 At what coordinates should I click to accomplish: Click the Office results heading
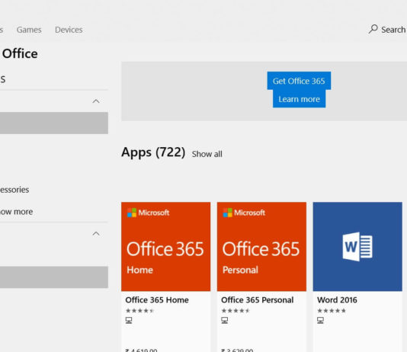20,53
